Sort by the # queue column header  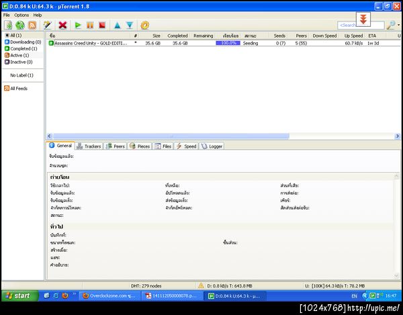[x=135, y=36]
